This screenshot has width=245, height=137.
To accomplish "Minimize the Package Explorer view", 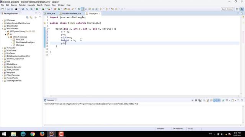I will tap(36, 13).
